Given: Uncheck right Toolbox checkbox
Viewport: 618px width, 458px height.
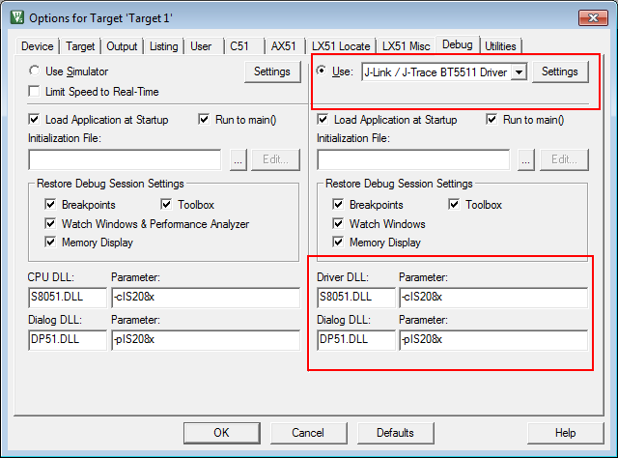Looking at the screenshot, I should (x=455, y=205).
